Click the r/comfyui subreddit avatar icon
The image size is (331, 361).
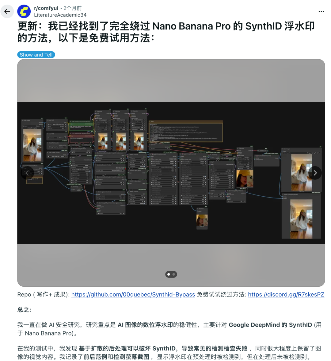[24, 11]
